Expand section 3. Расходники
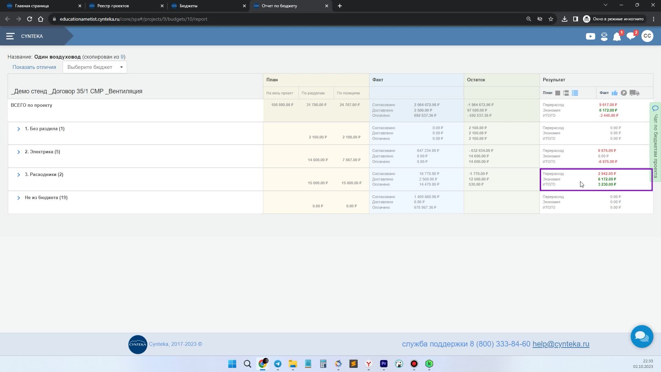This screenshot has width=661, height=372. pos(19,175)
